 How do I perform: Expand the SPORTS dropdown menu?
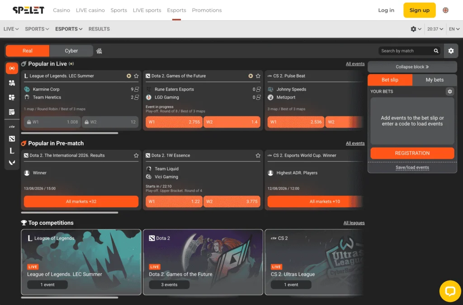[x=37, y=29]
